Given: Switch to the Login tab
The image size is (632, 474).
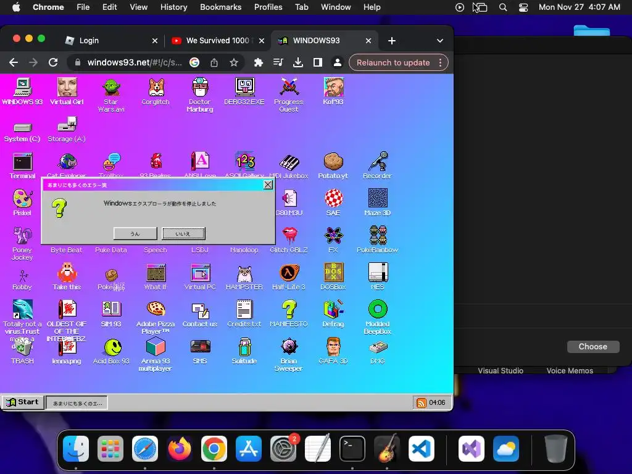Looking at the screenshot, I should (x=111, y=40).
